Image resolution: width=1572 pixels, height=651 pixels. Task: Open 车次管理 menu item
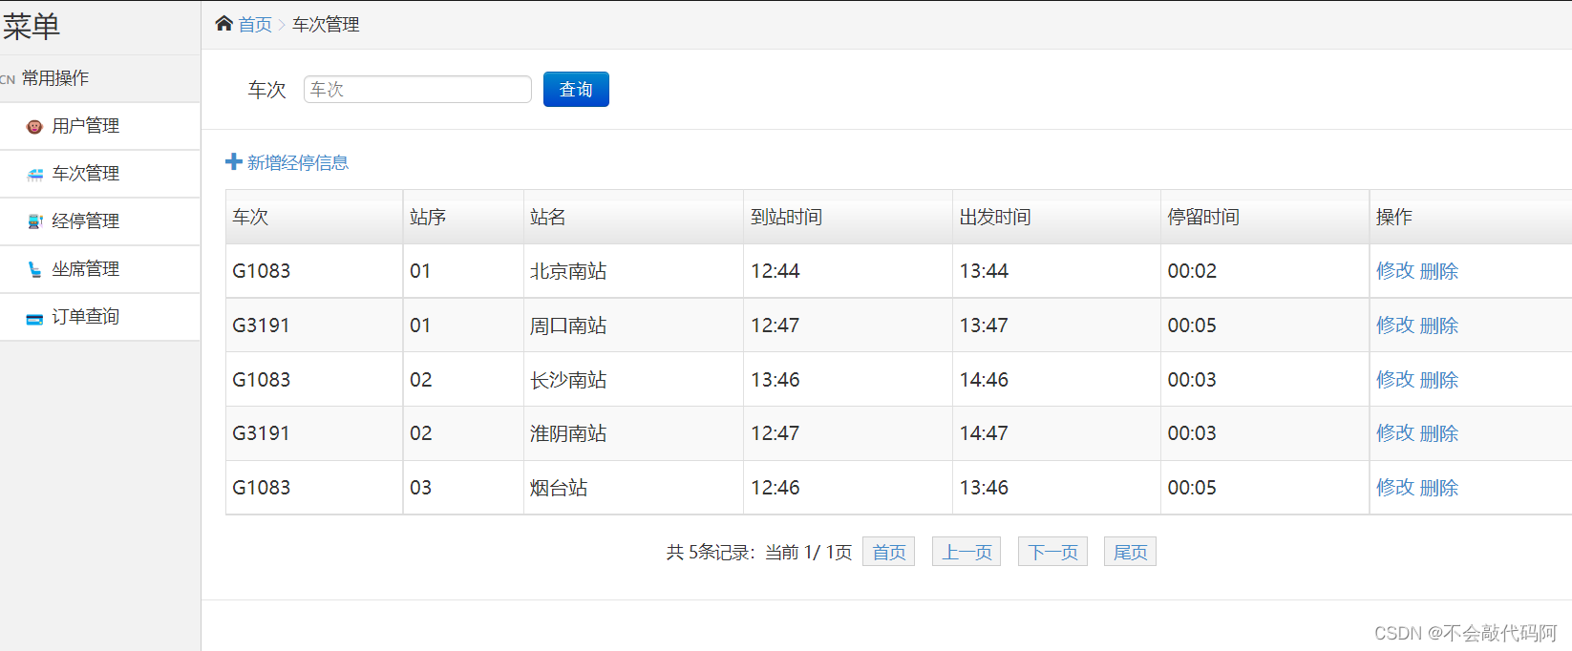coord(100,174)
